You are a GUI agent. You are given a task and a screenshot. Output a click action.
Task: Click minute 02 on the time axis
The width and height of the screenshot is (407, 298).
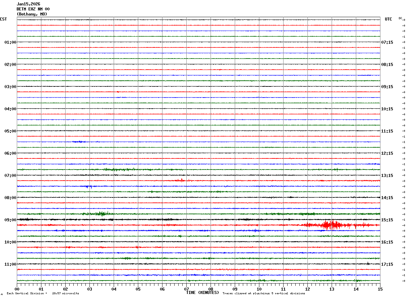coord(65,289)
